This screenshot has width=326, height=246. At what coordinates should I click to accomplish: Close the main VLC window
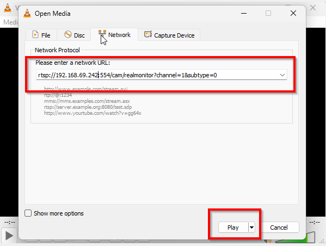pyautogui.click(x=313, y=8)
